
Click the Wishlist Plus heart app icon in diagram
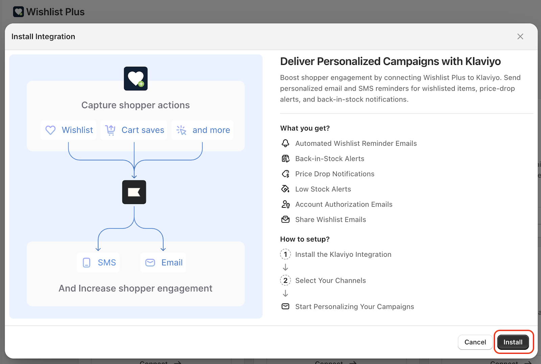[x=136, y=78]
